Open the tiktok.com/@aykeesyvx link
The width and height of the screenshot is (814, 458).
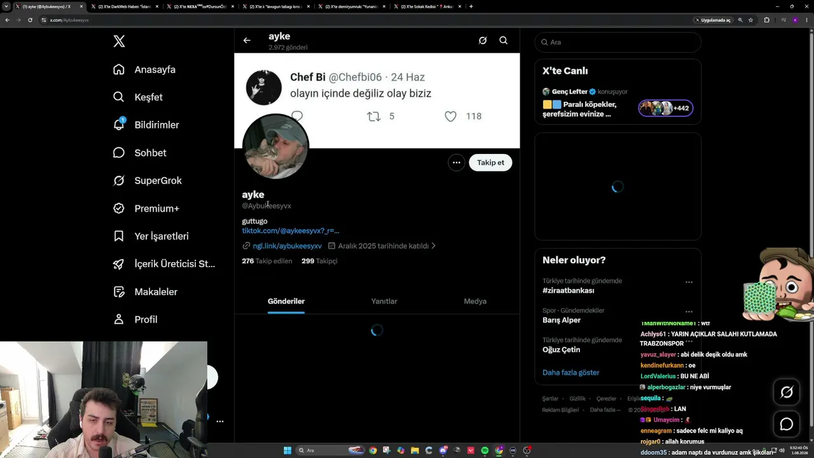[x=291, y=231]
